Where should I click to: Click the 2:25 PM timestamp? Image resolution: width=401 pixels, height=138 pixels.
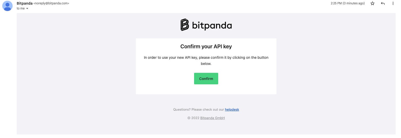point(336,3)
